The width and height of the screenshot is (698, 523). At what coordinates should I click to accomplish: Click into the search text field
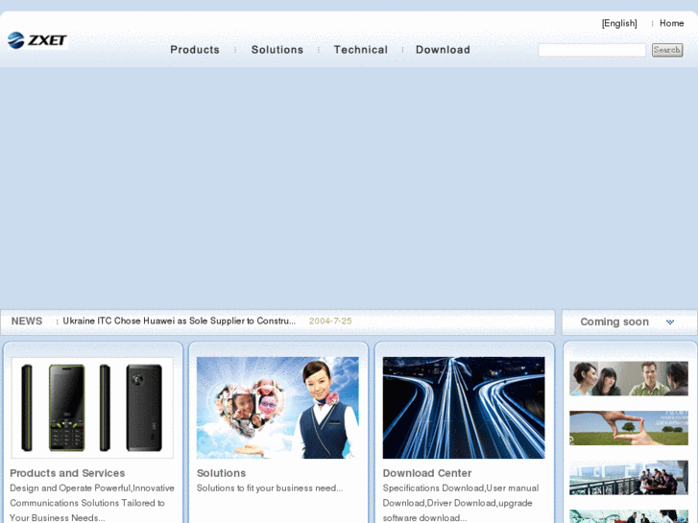coord(591,50)
